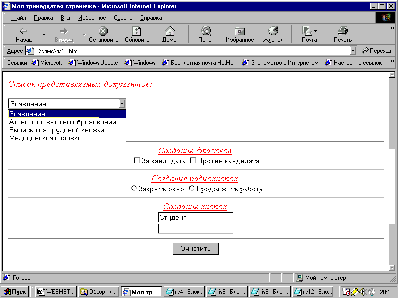Viewport: 398px width, 298px height.
Task: Click the Готово status bar text
Action: (x=21, y=278)
